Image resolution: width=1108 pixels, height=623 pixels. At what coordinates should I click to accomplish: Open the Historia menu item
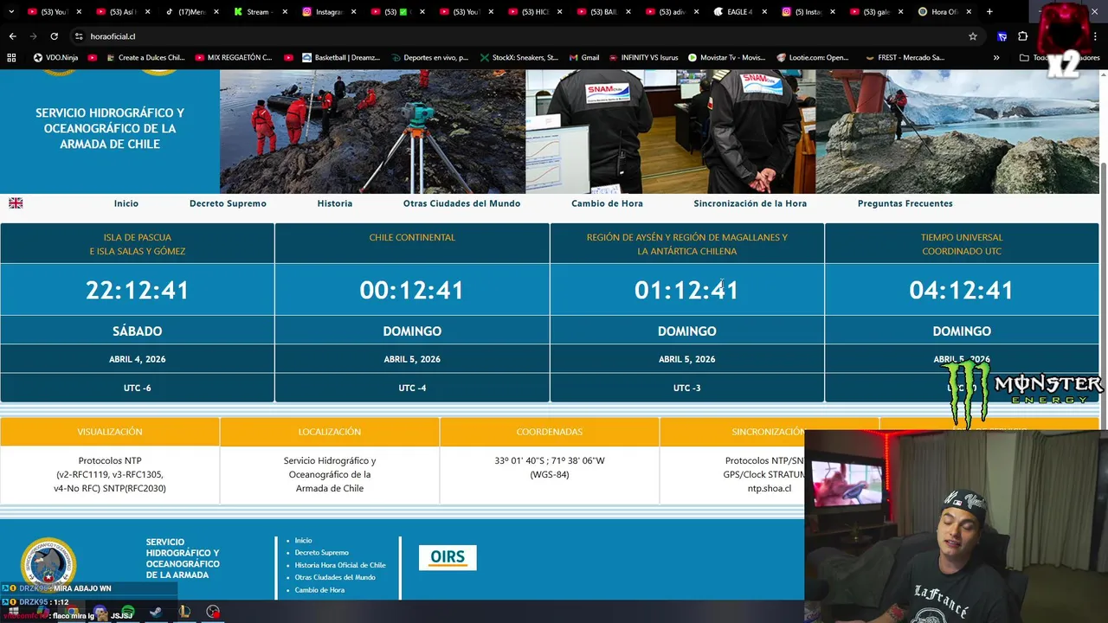[335, 203]
